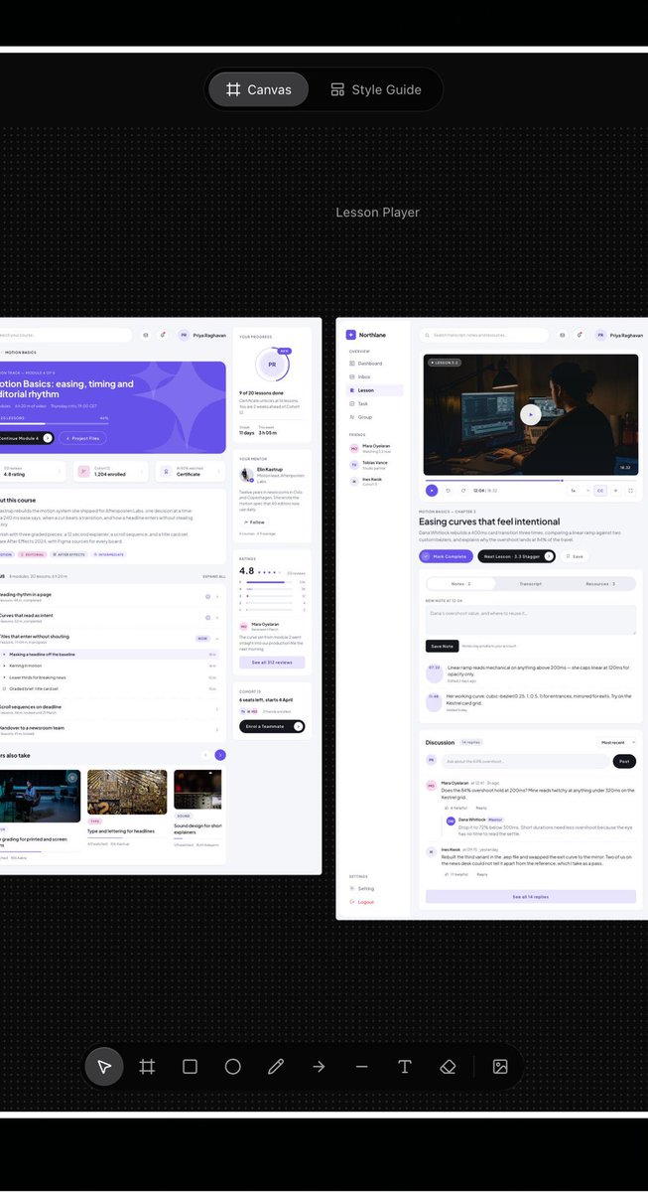Click the Save Note button
Image resolution: width=648 pixels, height=1192 pixels.
click(442, 646)
